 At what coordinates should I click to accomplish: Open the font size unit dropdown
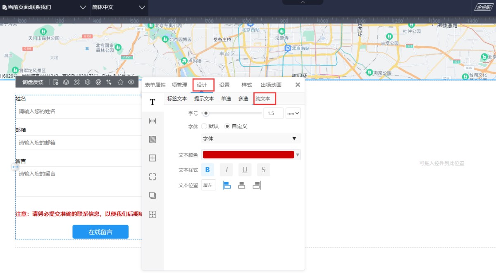tap(293, 113)
